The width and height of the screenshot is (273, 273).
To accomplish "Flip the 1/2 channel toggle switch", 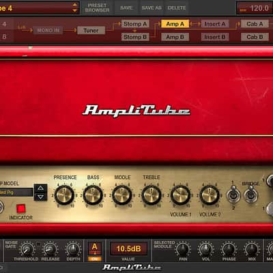I will click(x=233, y=195).
